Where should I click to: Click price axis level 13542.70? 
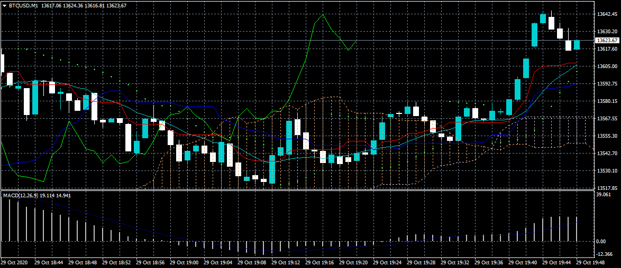607,154
